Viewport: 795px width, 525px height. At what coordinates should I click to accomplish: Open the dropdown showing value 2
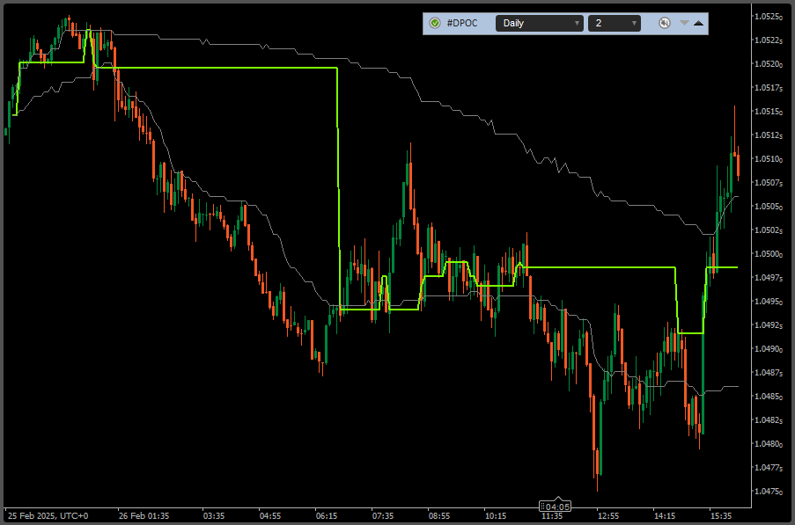(x=614, y=23)
